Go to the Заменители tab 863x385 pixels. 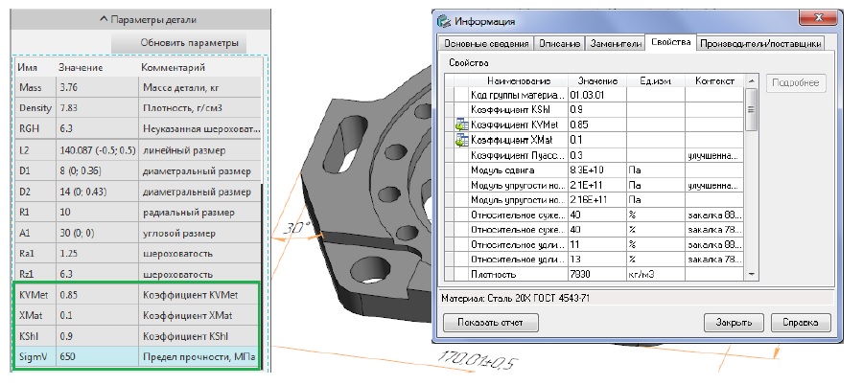(x=613, y=44)
